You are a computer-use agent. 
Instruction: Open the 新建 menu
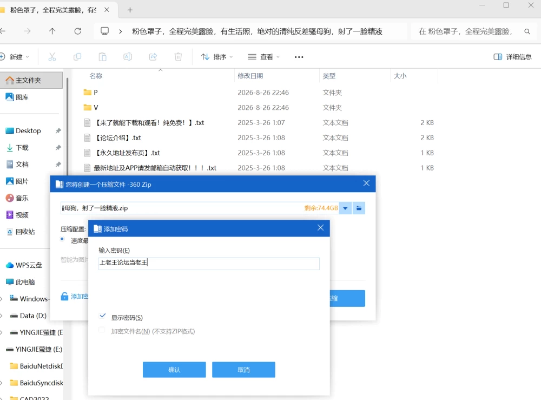coord(15,57)
